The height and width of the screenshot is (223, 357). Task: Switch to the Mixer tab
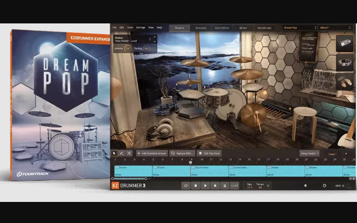243,28
